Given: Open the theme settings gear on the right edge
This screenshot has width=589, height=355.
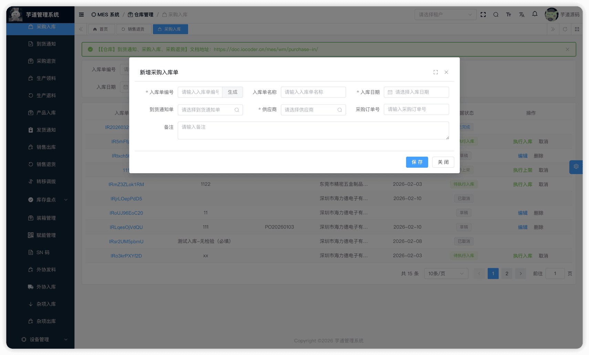Looking at the screenshot, I should (x=576, y=167).
